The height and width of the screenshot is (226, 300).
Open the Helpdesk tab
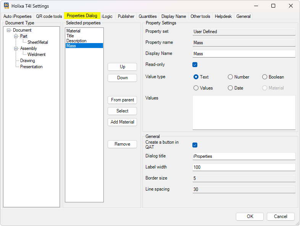click(x=223, y=16)
